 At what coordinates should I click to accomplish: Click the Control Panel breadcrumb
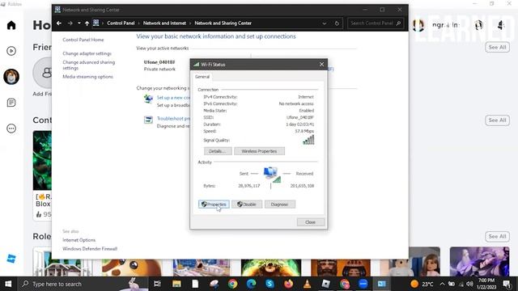(x=121, y=23)
